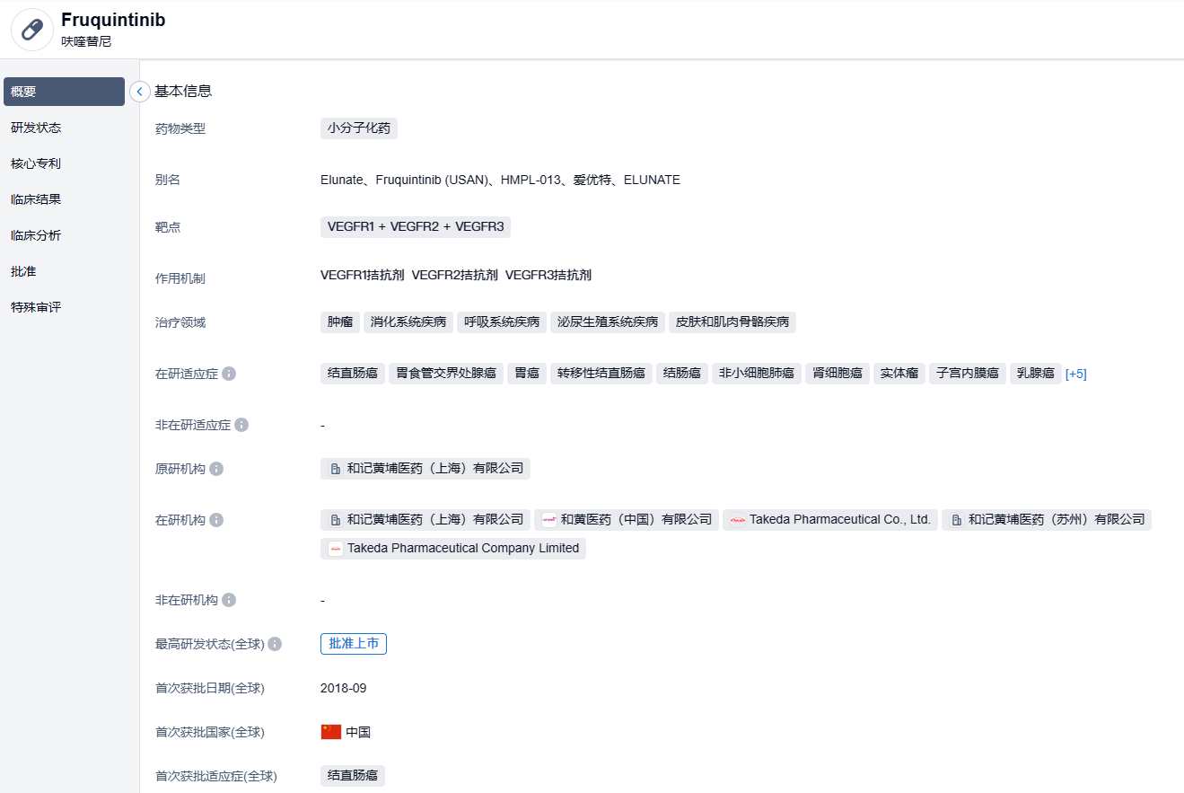The image size is (1184, 793).
Task: Click info icon beside 非在研适应症
Action: 241,425
